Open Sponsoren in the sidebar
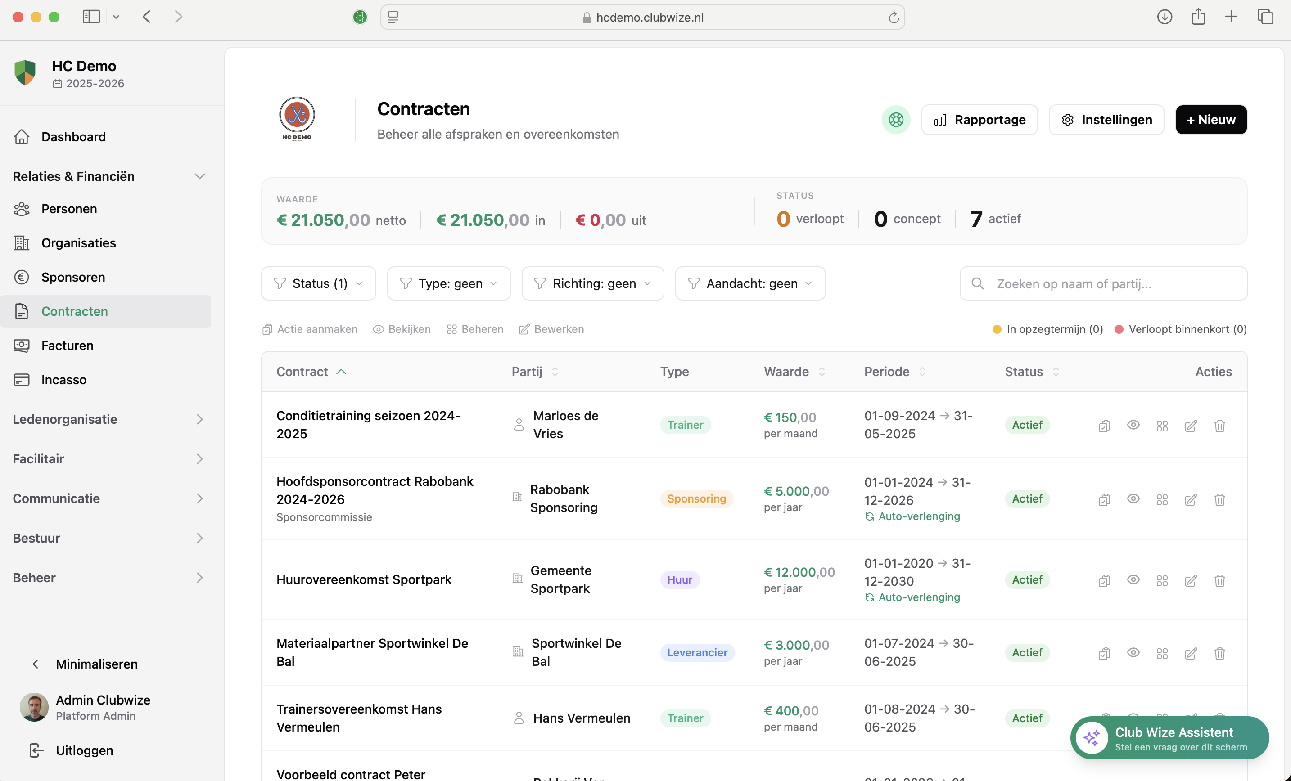The height and width of the screenshot is (781, 1291). click(73, 277)
